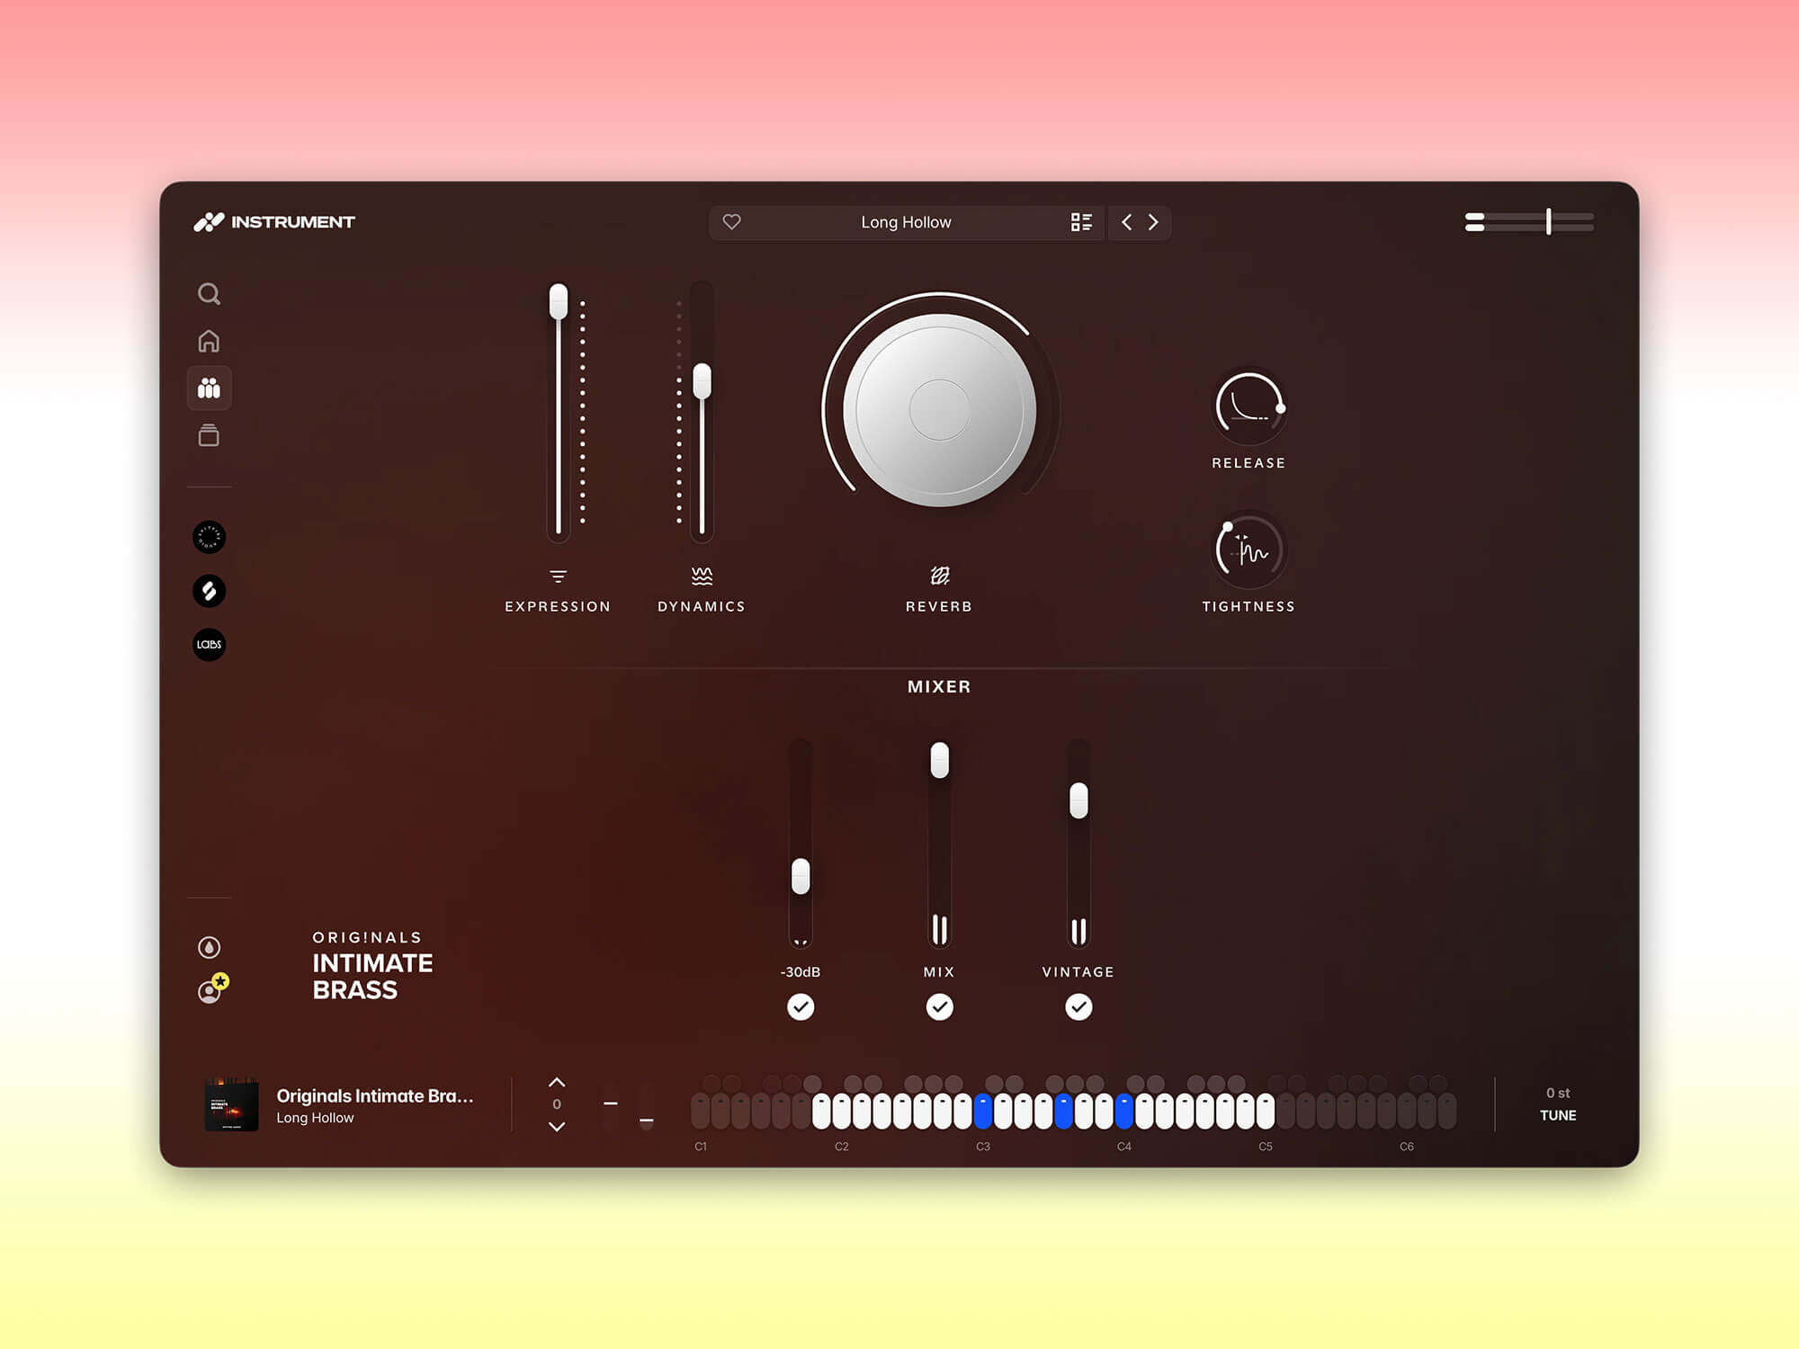The width and height of the screenshot is (1799, 1349).
Task: Open the LABS library icon
Action: pyautogui.click(x=209, y=645)
